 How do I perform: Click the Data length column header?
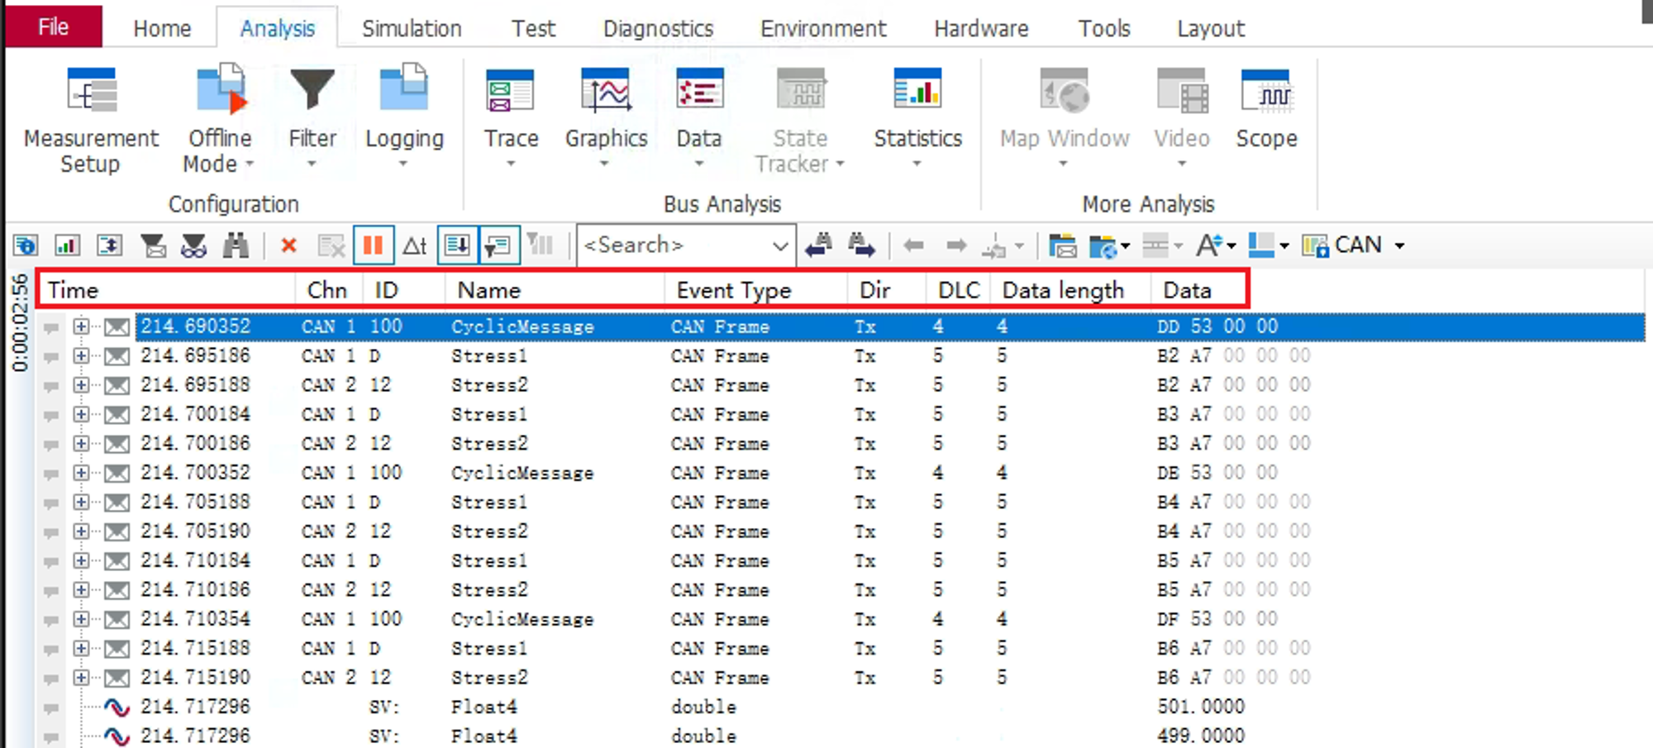[1063, 290]
